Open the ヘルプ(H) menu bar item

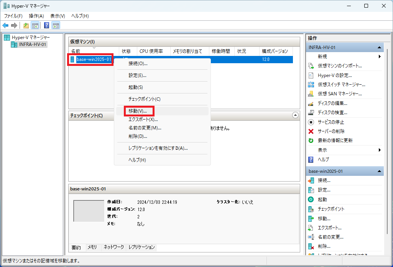(x=80, y=16)
